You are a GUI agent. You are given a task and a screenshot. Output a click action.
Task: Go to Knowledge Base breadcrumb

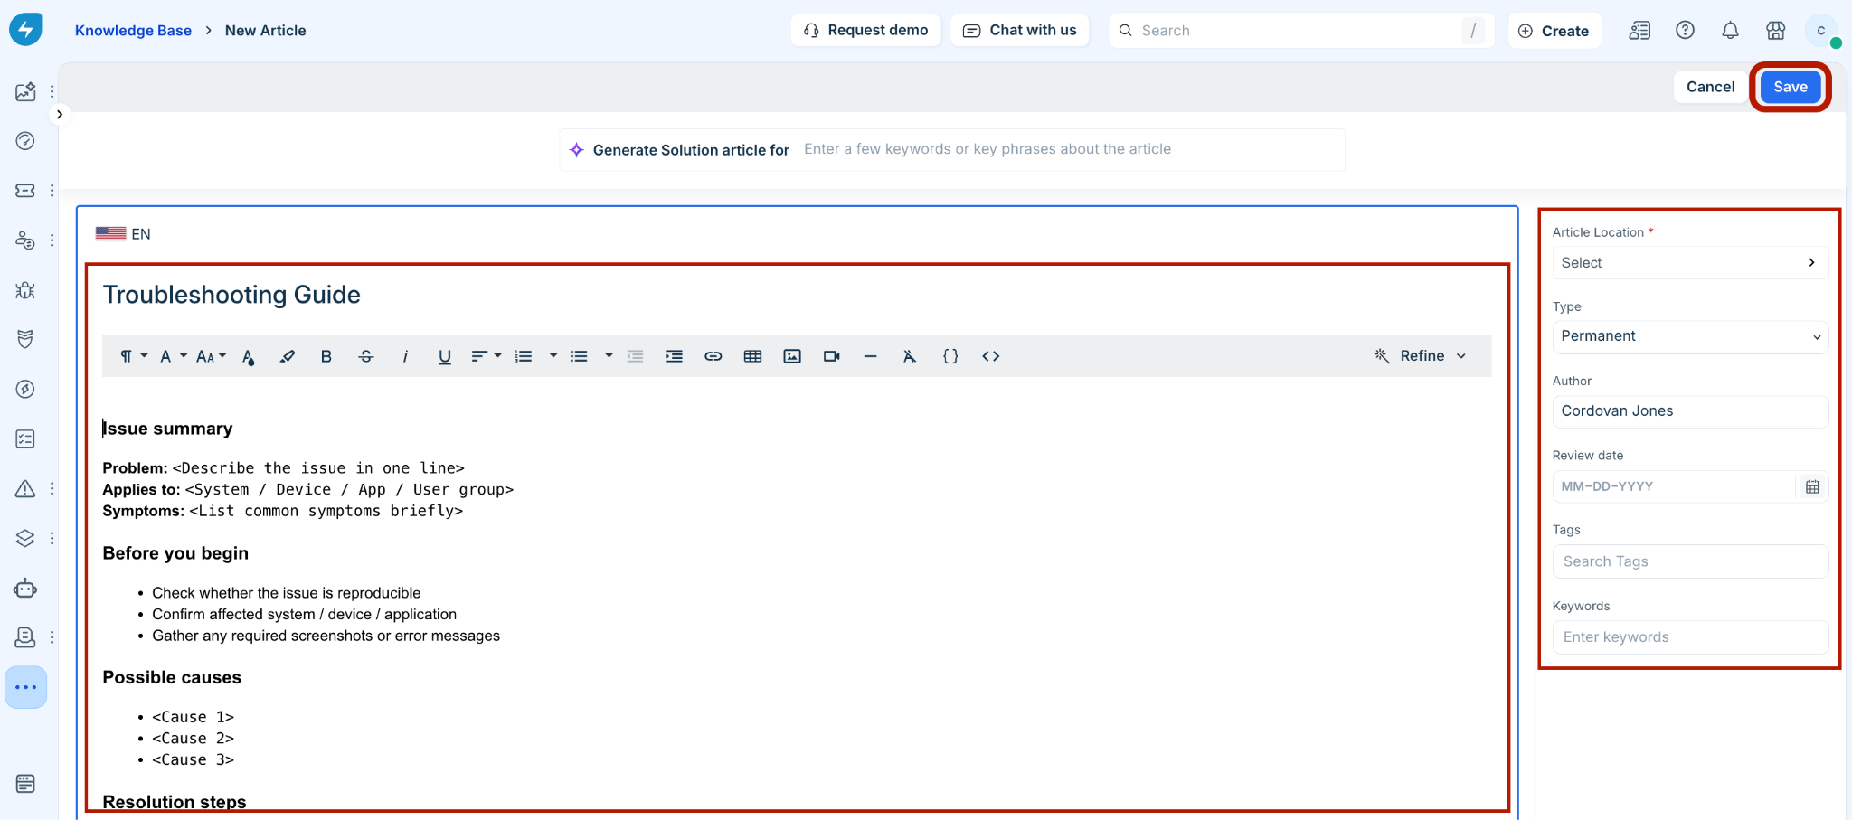click(133, 31)
